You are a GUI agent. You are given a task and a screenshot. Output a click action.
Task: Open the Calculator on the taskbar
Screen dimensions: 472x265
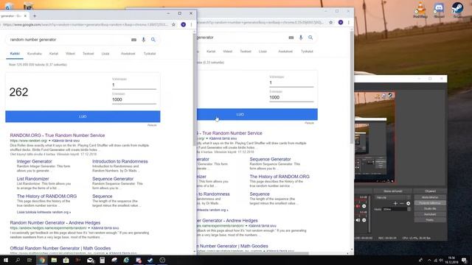point(102,260)
